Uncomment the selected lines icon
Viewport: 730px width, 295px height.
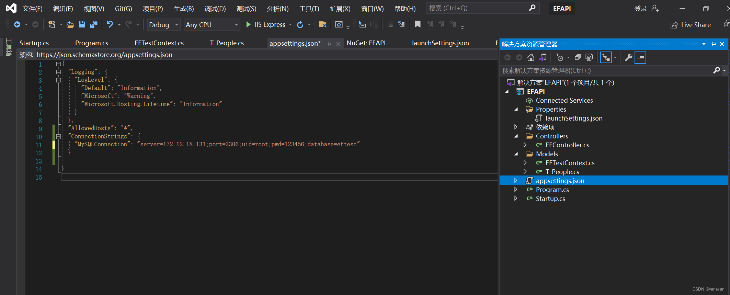[401, 24]
